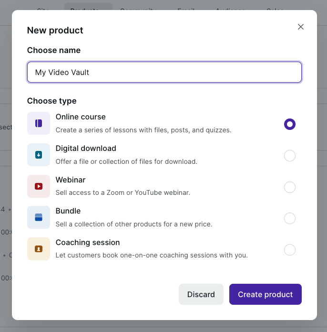Pick the Bundle radio button
The width and height of the screenshot is (327, 332).
click(x=290, y=218)
